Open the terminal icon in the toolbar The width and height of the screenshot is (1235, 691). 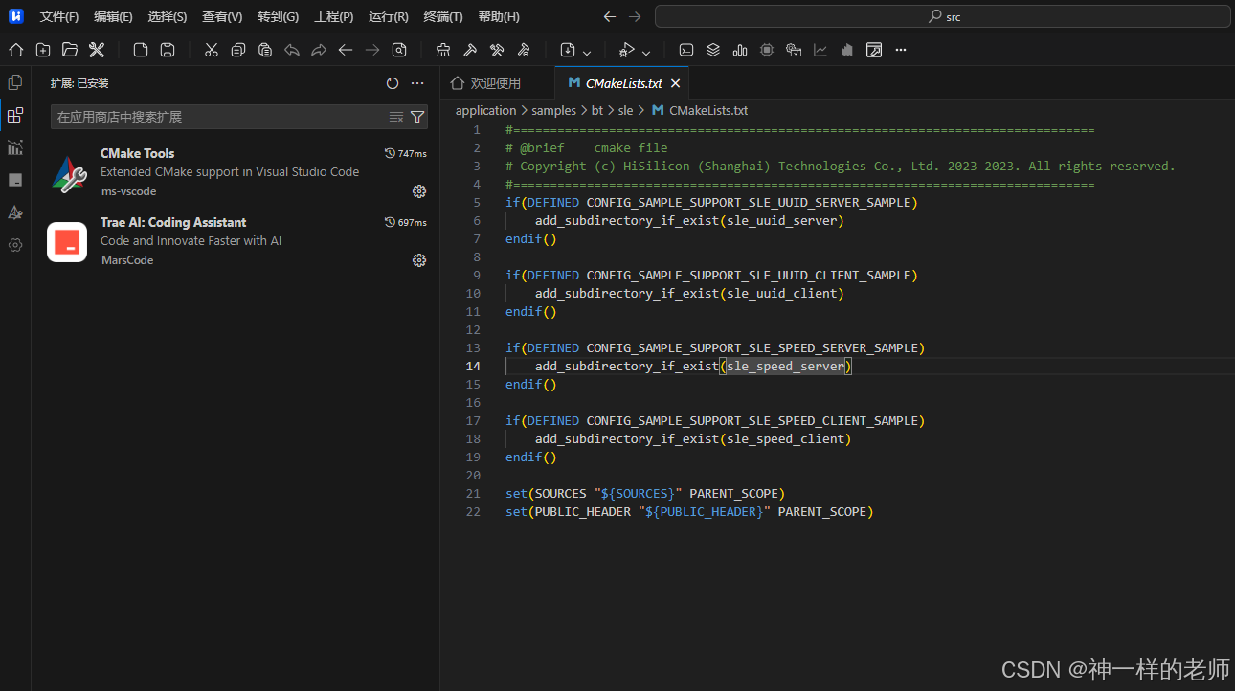686,50
